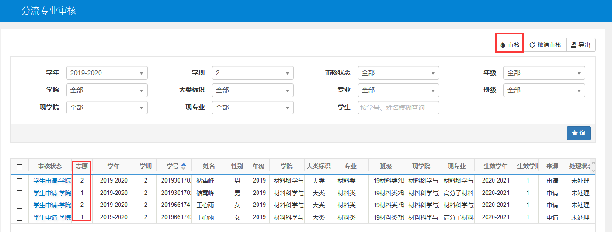This screenshot has width=612, height=232.
Task: Open the 审核状态 dropdown
Action: click(x=398, y=73)
